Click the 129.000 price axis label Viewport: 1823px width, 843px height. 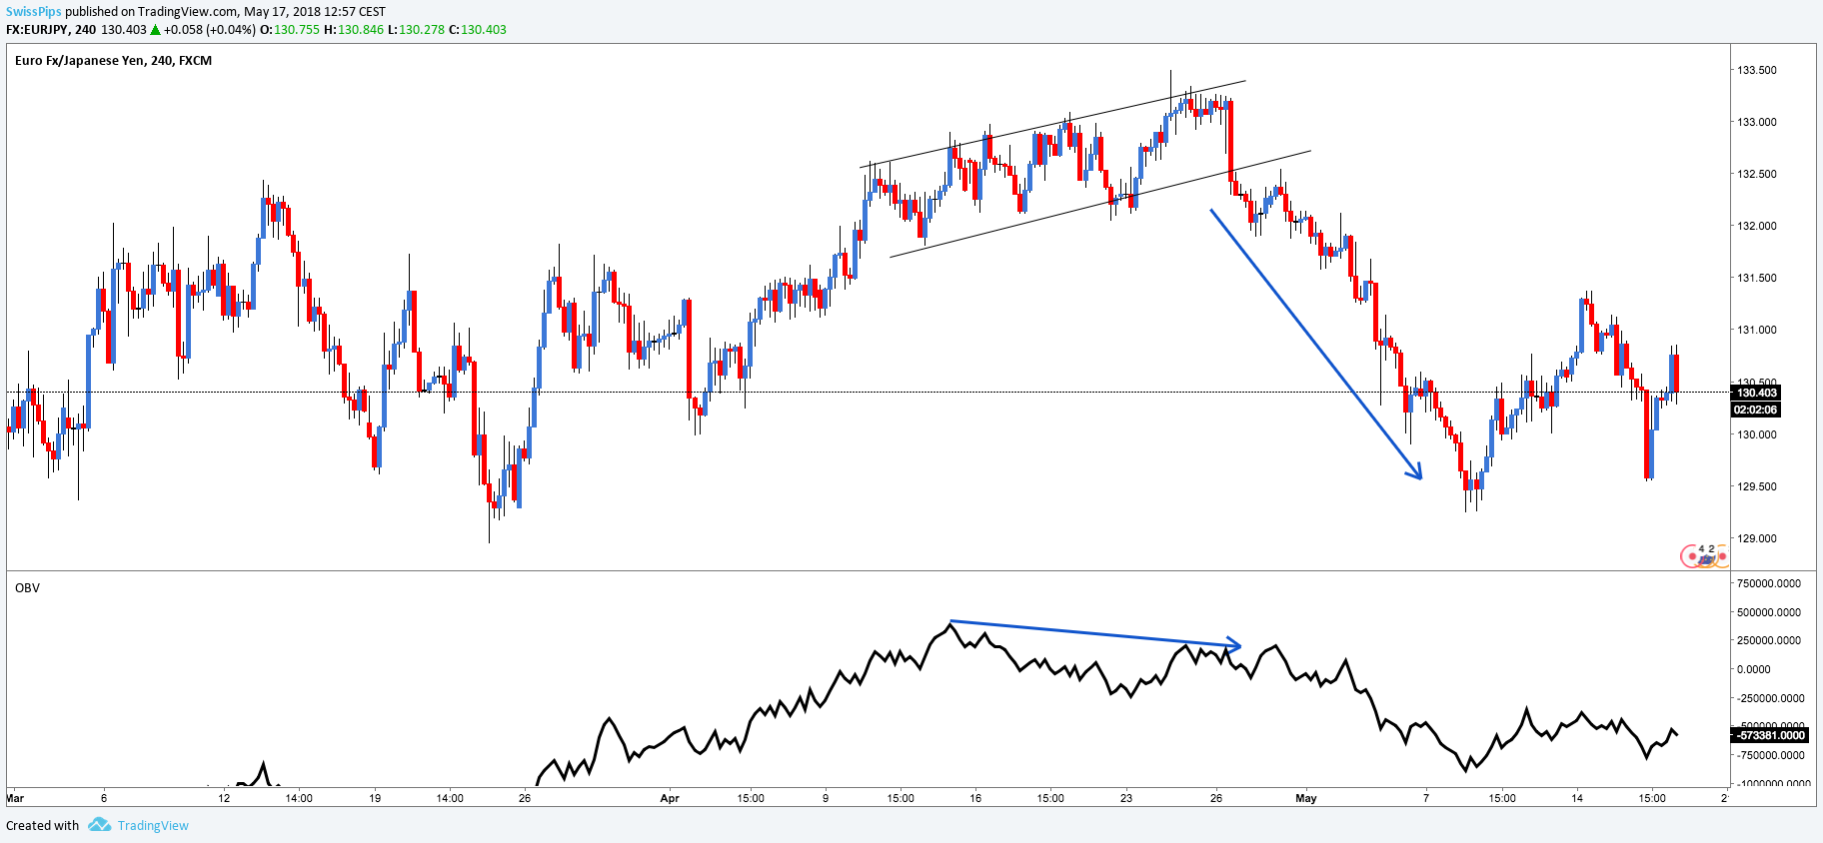pos(1756,538)
